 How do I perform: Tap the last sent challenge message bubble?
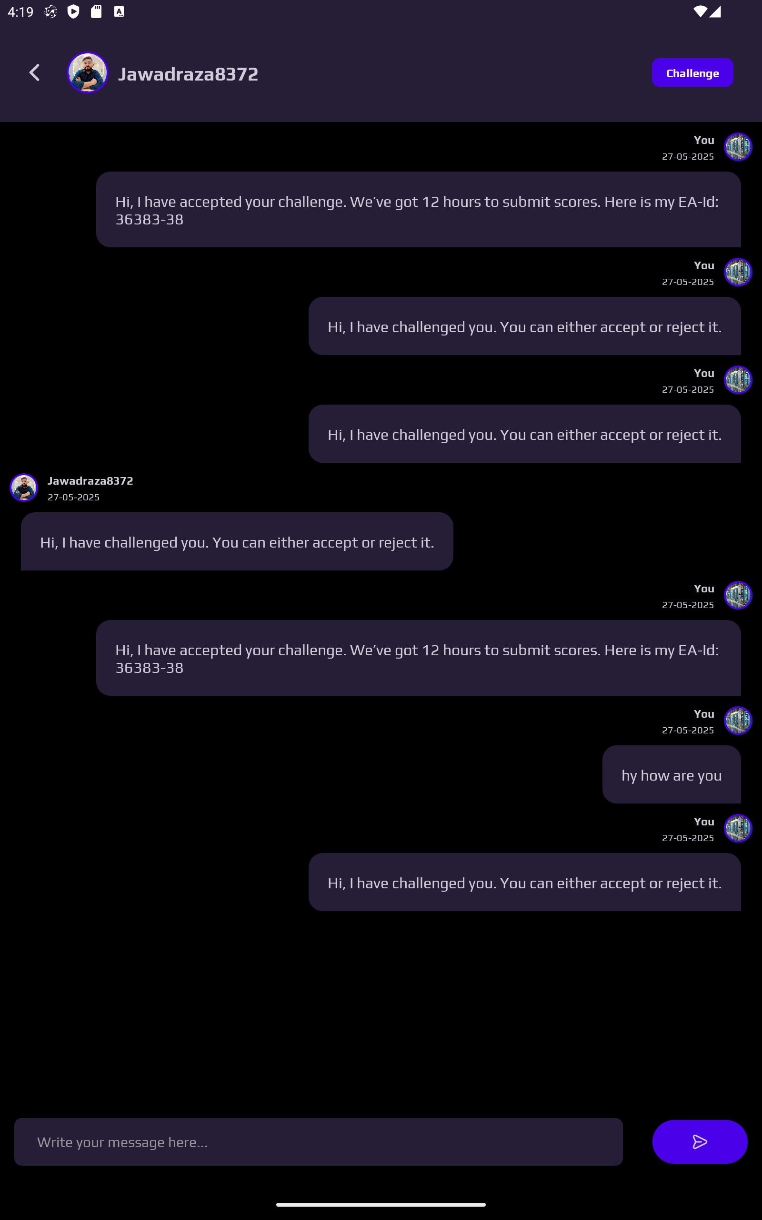524,882
